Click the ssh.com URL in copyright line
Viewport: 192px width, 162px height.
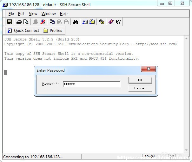[156, 44]
